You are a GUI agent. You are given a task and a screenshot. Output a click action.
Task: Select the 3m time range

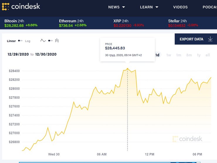[189, 55]
